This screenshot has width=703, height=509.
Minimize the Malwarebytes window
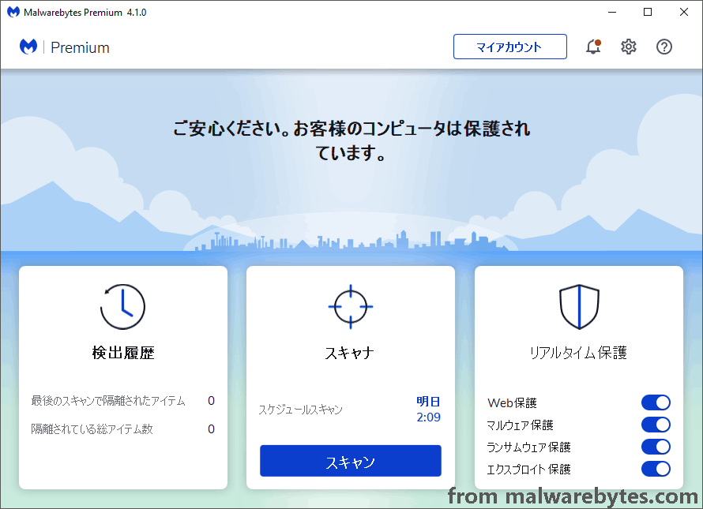(612, 12)
